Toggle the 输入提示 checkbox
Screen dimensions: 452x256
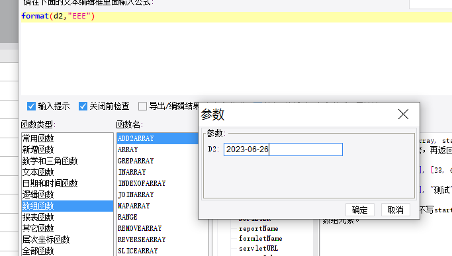click(x=31, y=106)
